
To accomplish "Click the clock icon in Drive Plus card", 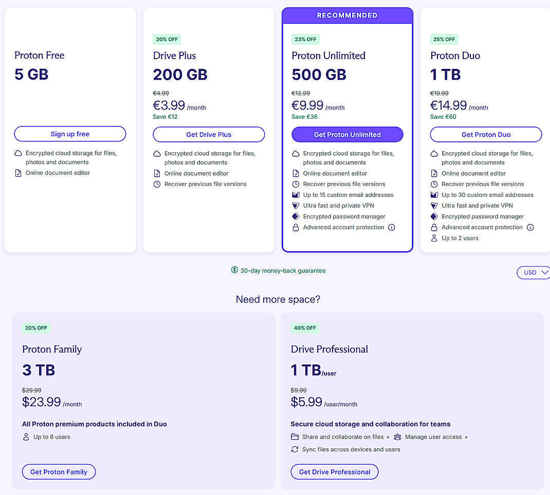I will click(157, 184).
